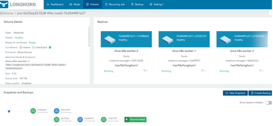Click the Create Backup button
The image size is (273, 126).
coord(261,93)
